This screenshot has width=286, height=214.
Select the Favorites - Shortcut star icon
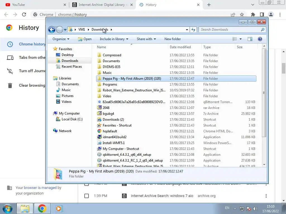tap(99, 125)
